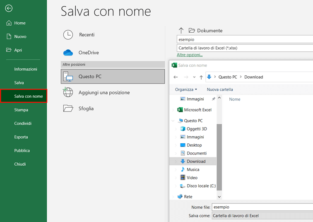Viewport: 313px width, 222px height.
Task: Click the Altre opzioni link
Action: (190, 55)
